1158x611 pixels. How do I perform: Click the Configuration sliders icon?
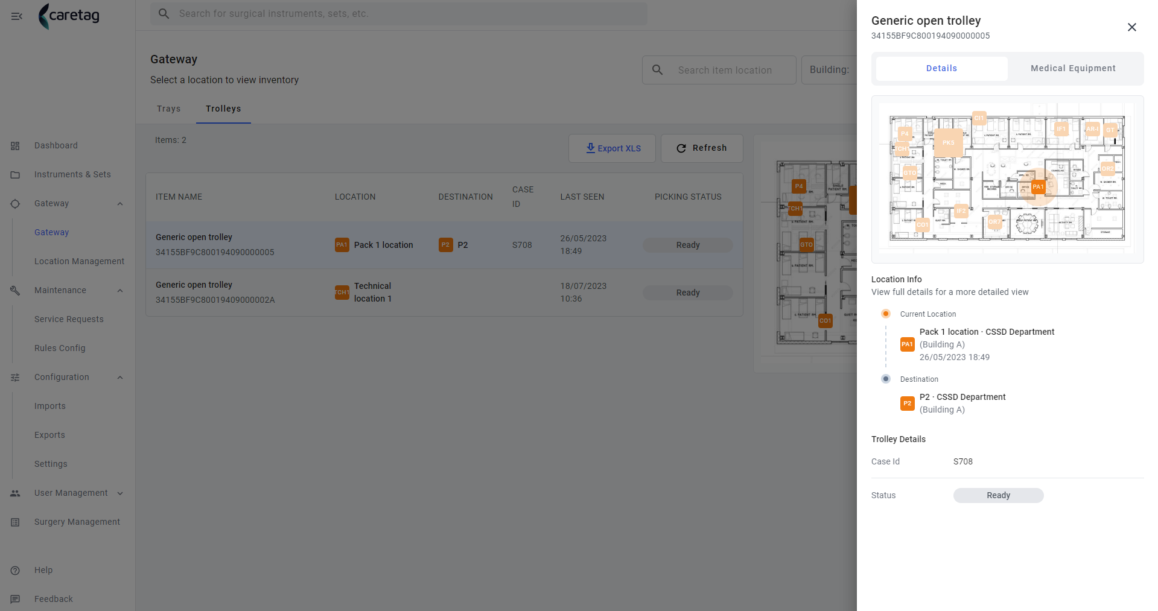[16, 378]
